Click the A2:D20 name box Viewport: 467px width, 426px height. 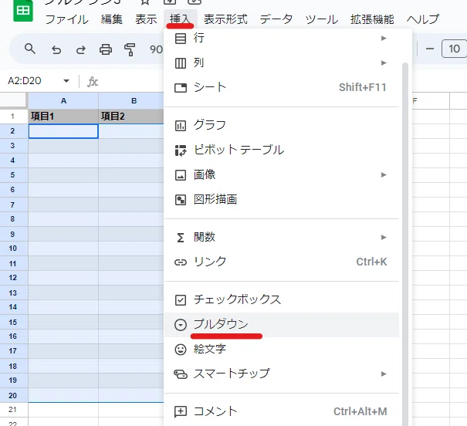[25, 81]
